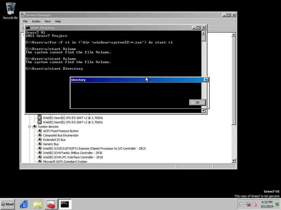281x210 pixels.
Task: Click the Composite Bus Enumerator device icon
Action: click(40, 135)
